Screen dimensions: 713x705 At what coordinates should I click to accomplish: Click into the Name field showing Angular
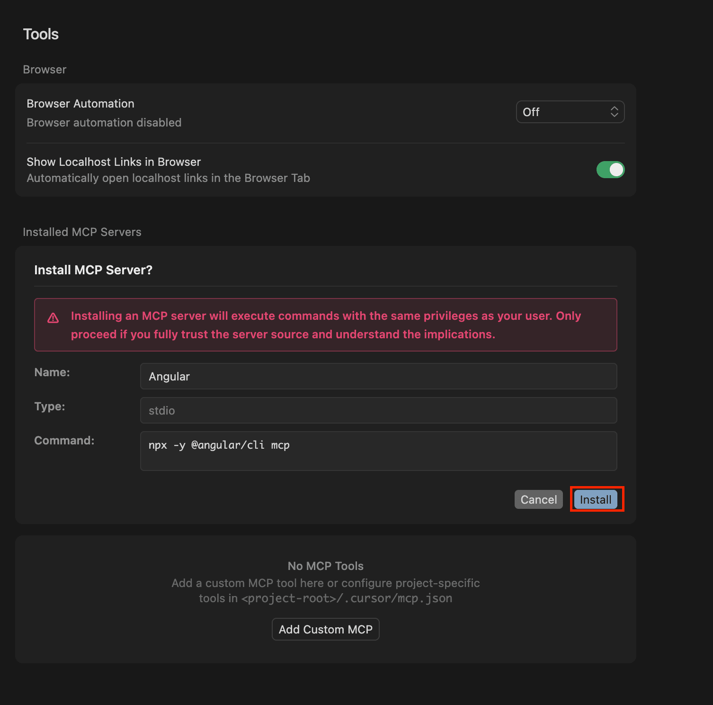(x=378, y=376)
